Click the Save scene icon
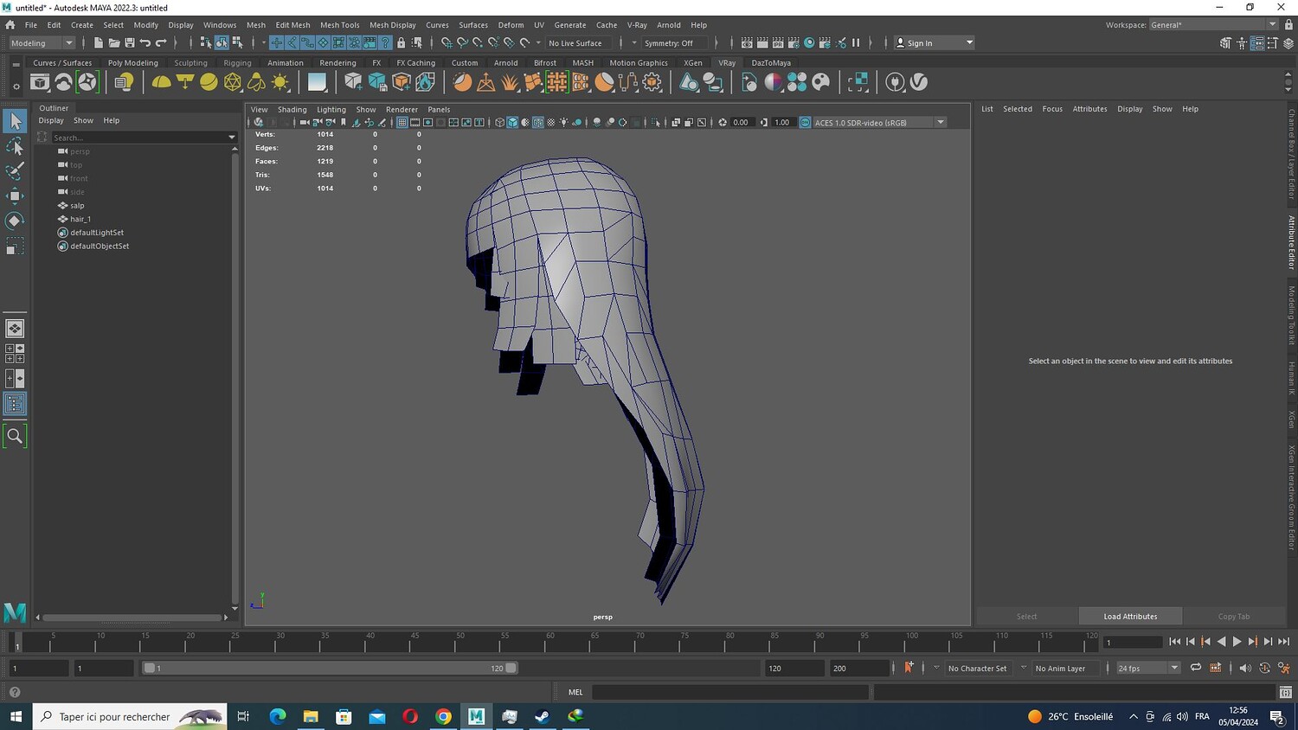This screenshot has height=730, width=1298. pyautogui.click(x=130, y=42)
